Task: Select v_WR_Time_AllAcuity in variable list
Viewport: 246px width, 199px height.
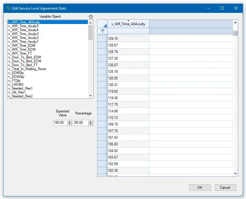Action: pos(48,22)
